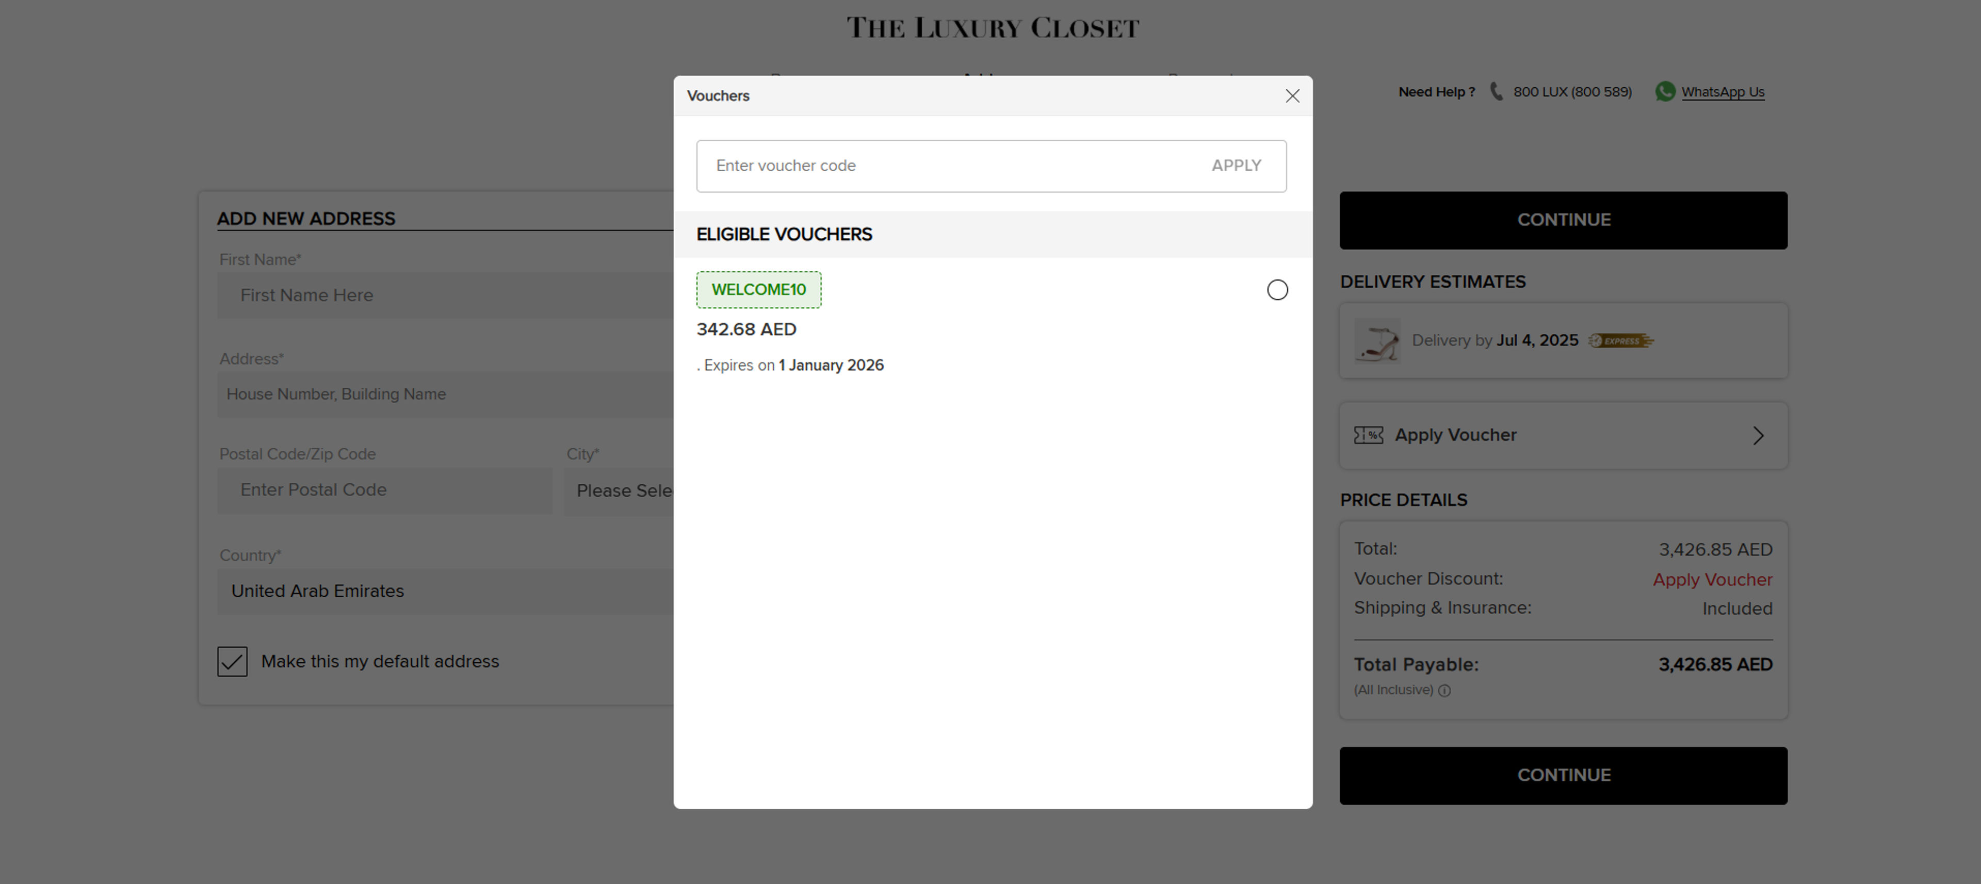The width and height of the screenshot is (1981, 884).
Task: Open The Luxury Closet logo home link
Action: click(993, 28)
